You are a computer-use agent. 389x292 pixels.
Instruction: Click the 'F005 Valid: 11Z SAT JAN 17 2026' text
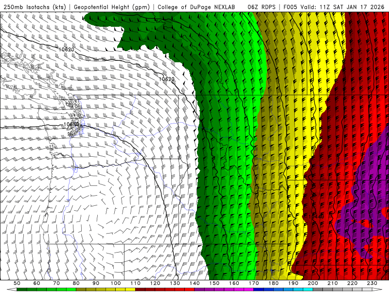point(334,7)
